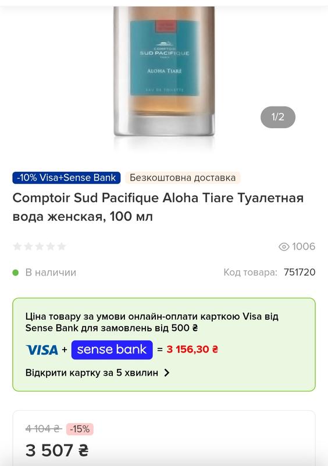This screenshot has width=328, height=466.
Task: Click the product title Comptoir Sud Pacifique
Action: pos(158,207)
